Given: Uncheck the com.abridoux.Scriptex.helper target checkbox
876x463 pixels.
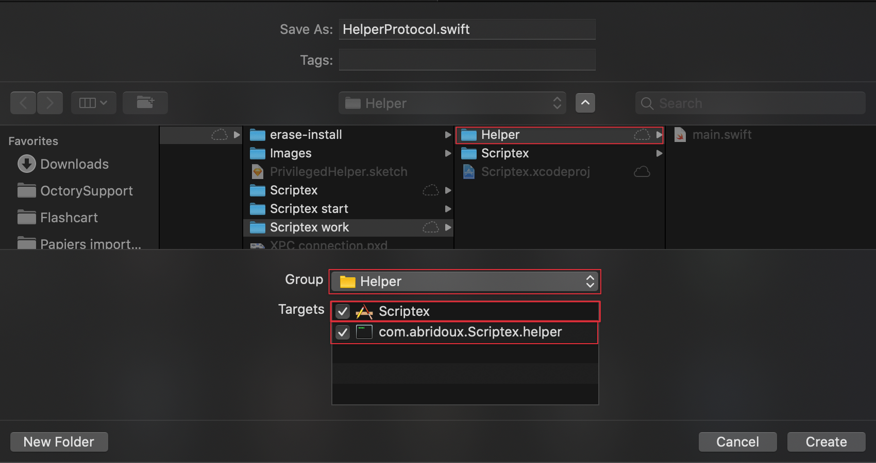Looking at the screenshot, I should [343, 332].
